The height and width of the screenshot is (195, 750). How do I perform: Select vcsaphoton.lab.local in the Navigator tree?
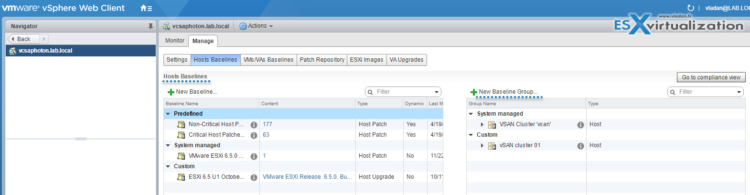81,51
